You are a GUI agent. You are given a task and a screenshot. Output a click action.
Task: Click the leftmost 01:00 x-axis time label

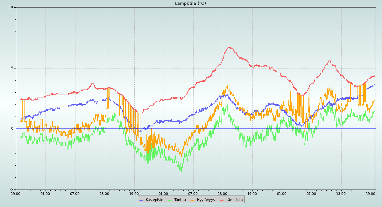click(x=45, y=194)
